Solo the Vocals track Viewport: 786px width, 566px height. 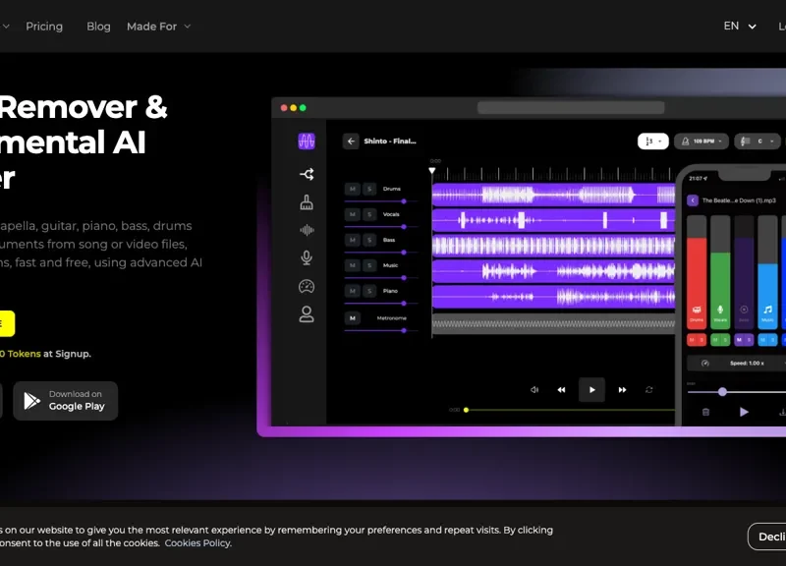[369, 214]
